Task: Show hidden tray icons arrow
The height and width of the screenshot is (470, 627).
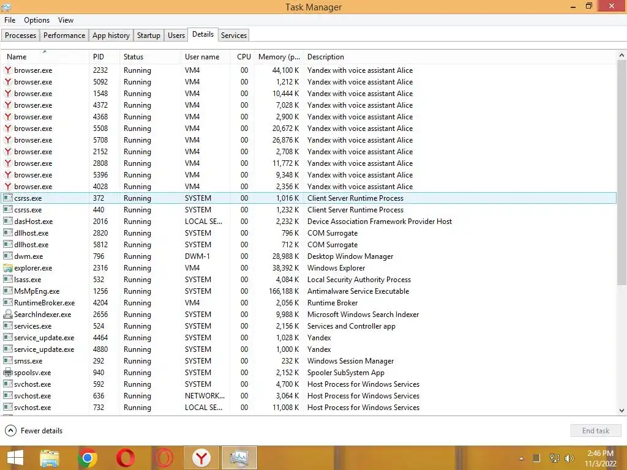Action: (521, 458)
